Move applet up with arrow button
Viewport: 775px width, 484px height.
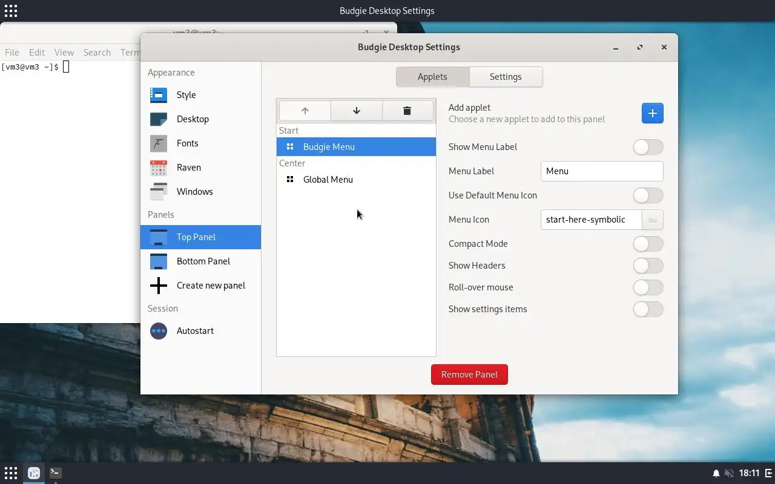[x=305, y=111]
